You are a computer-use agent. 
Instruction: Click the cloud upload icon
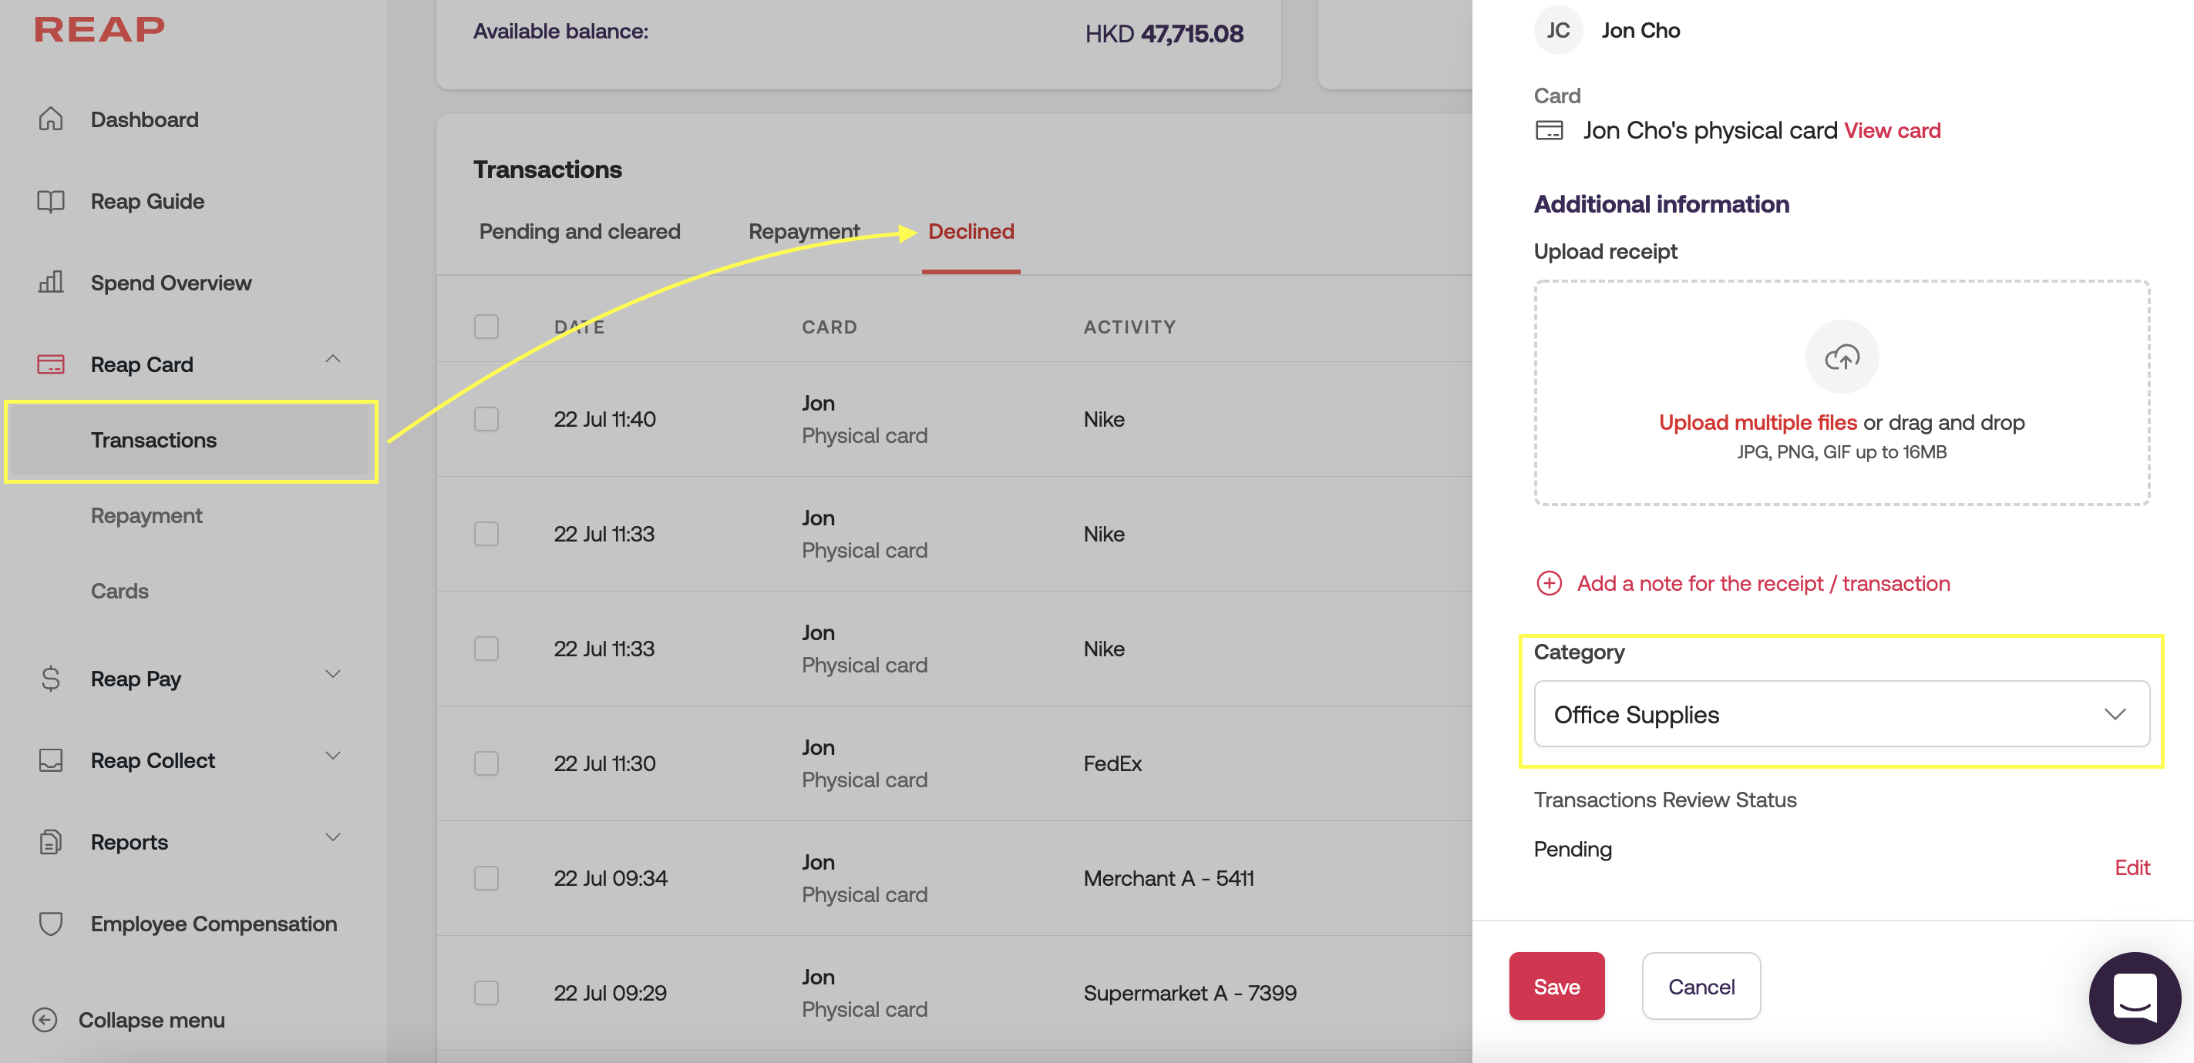1842,357
